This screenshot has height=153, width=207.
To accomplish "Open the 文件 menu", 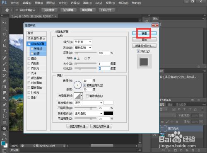I will [15, 3].
